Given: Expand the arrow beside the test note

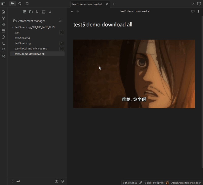Looking at the screenshot, I should click(x=62, y=33).
